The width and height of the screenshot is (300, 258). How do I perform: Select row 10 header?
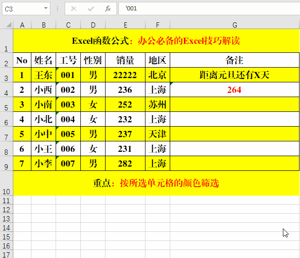tap(6, 183)
